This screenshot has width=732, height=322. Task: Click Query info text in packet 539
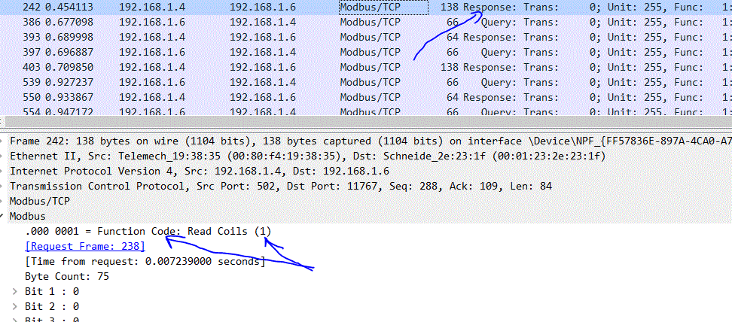499,82
